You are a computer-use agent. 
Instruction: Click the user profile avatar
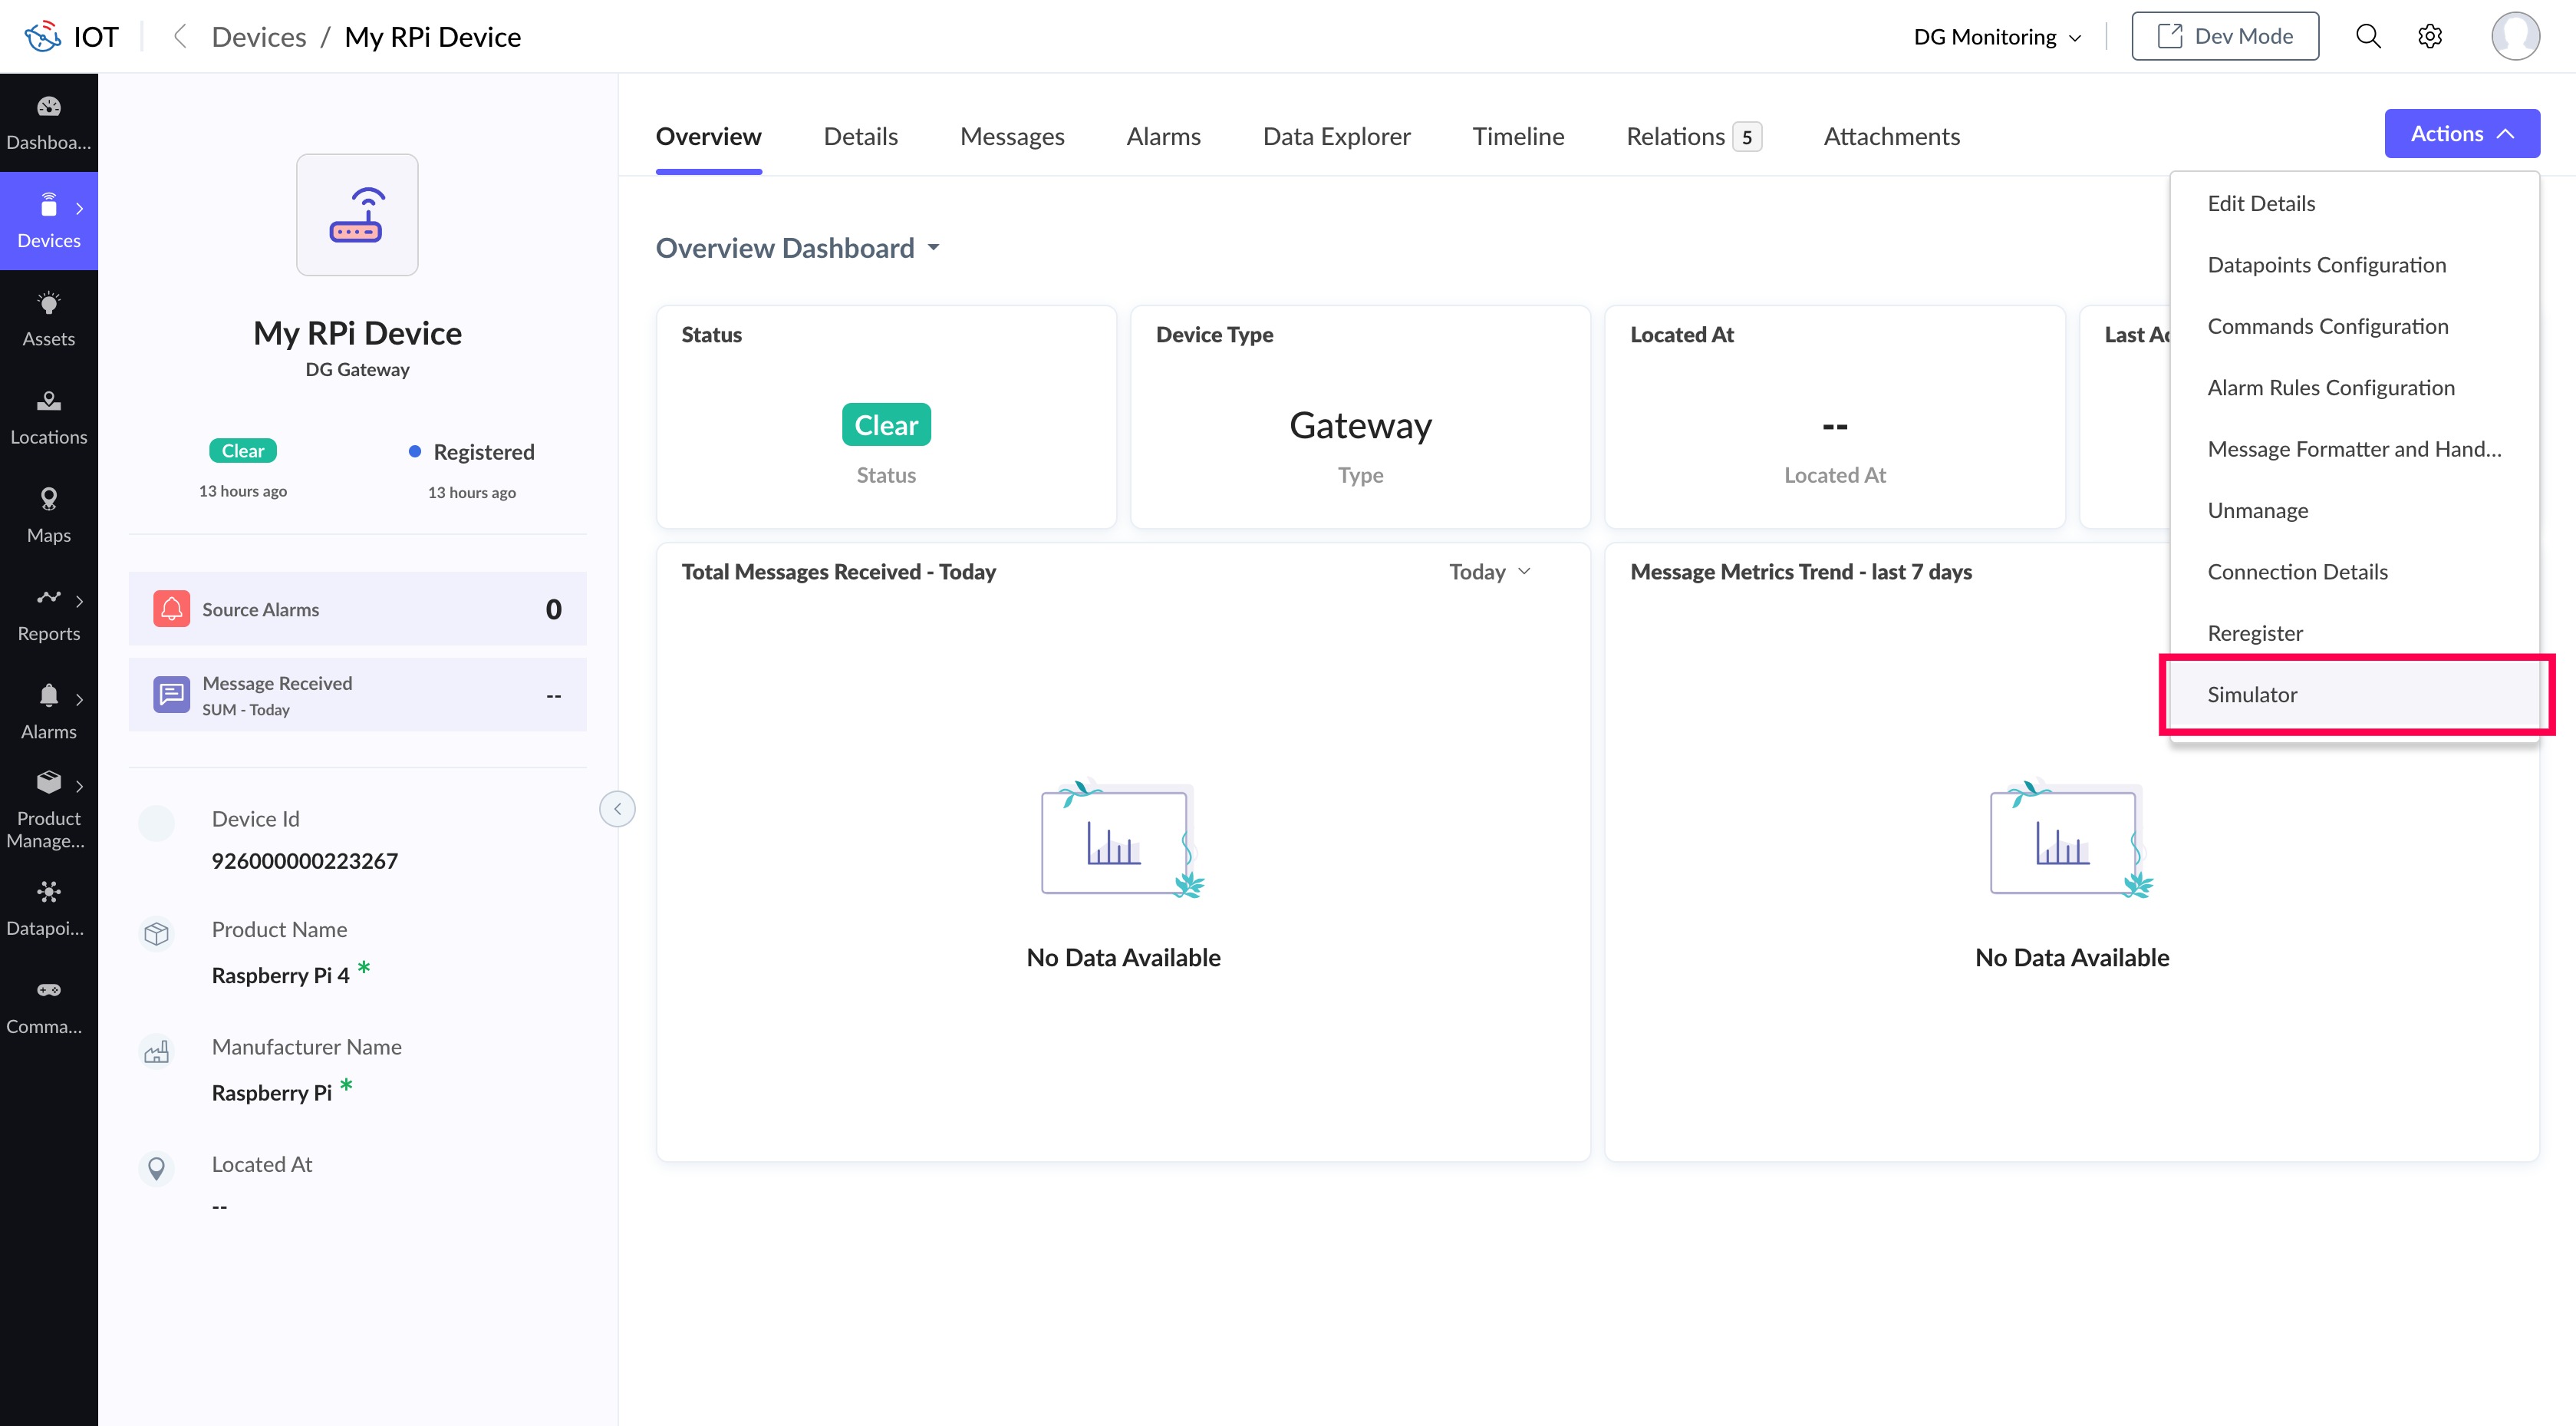click(x=2514, y=37)
